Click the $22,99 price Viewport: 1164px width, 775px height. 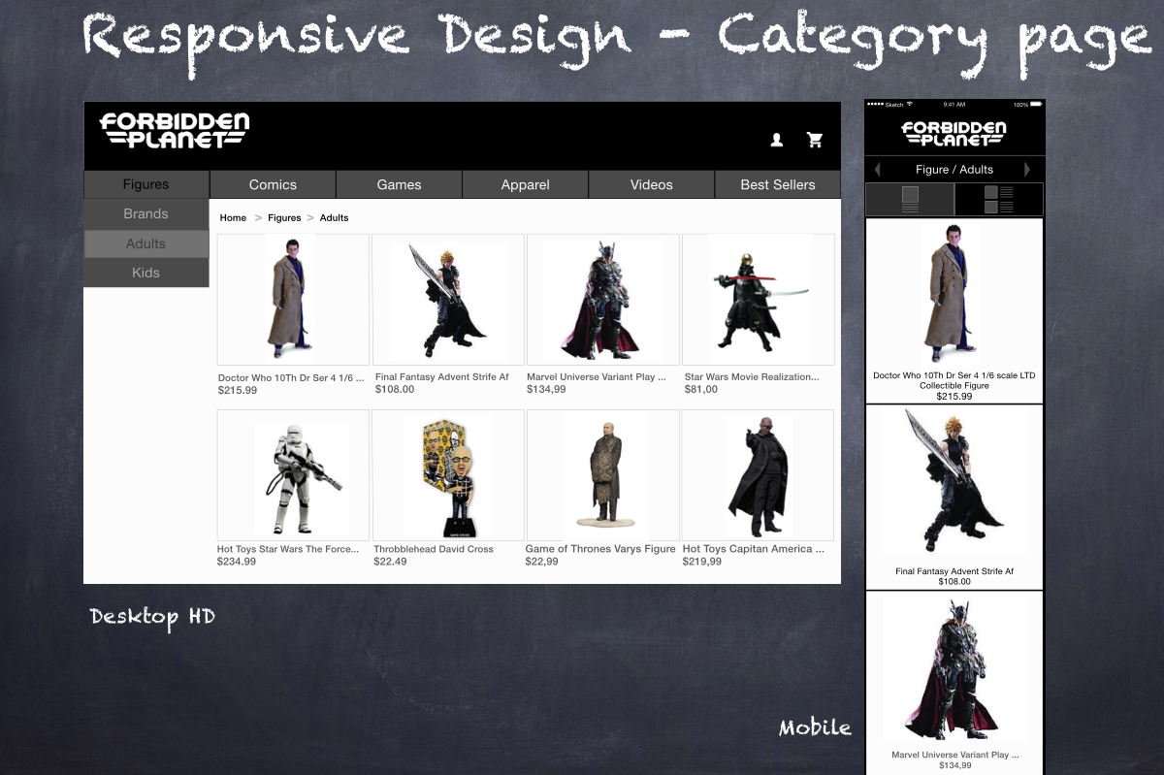click(x=541, y=562)
